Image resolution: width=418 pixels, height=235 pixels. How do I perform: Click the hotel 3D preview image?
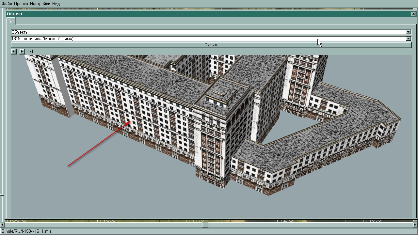point(211,136)
